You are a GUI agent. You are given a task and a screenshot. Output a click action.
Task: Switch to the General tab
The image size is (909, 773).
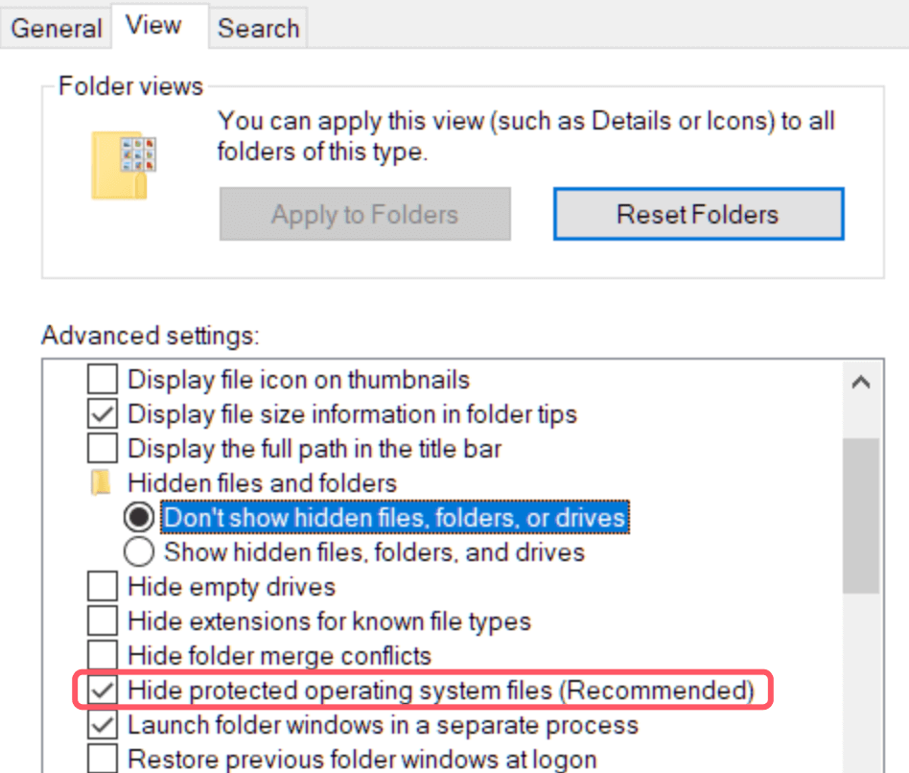click(x=55, y=27)
